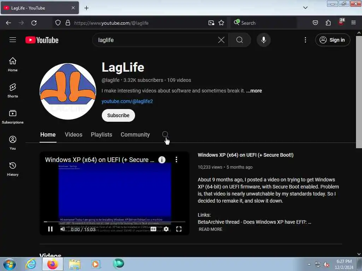Open youtube.com/@laglife2 link
Viewport: 362px width, 271px height.
click(x=127, y=101)
